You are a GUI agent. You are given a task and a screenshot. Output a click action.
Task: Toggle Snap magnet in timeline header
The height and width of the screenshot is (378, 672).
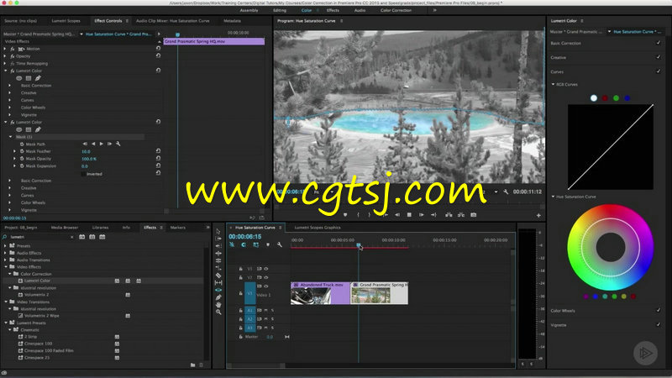244,244
